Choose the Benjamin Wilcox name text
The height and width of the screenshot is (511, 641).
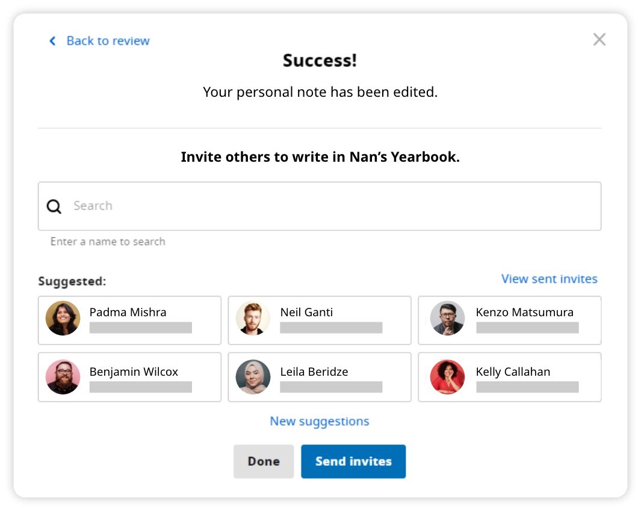click(x=134, y=372)
